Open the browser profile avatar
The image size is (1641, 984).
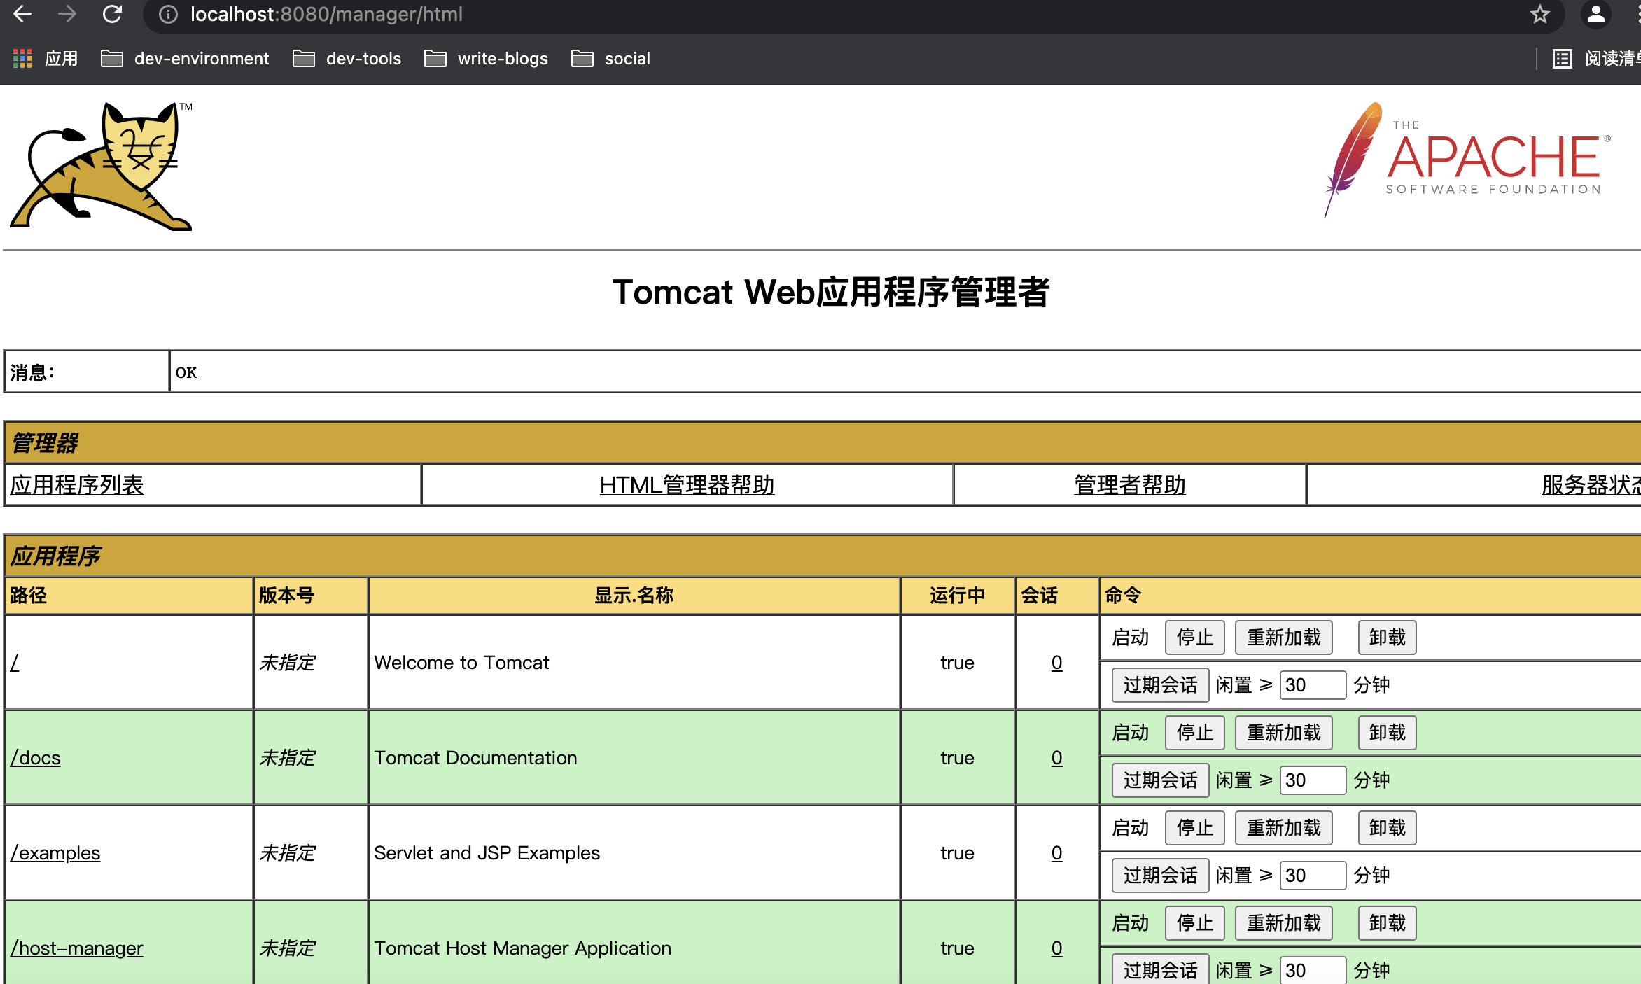tap(1596, 15)
